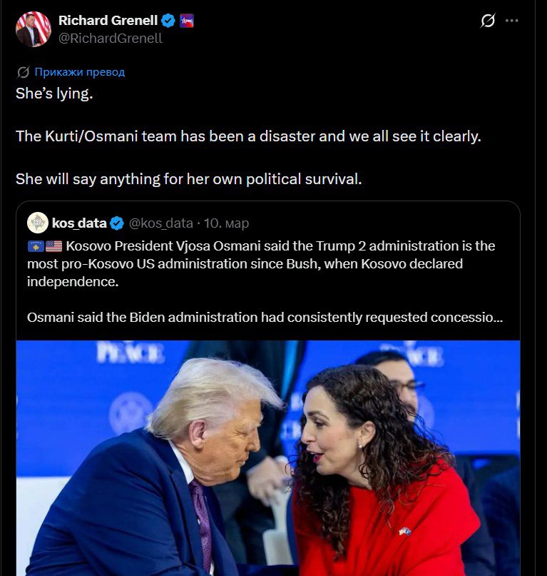Open the @RichardGrenell handle link

[x=111, y=39]
